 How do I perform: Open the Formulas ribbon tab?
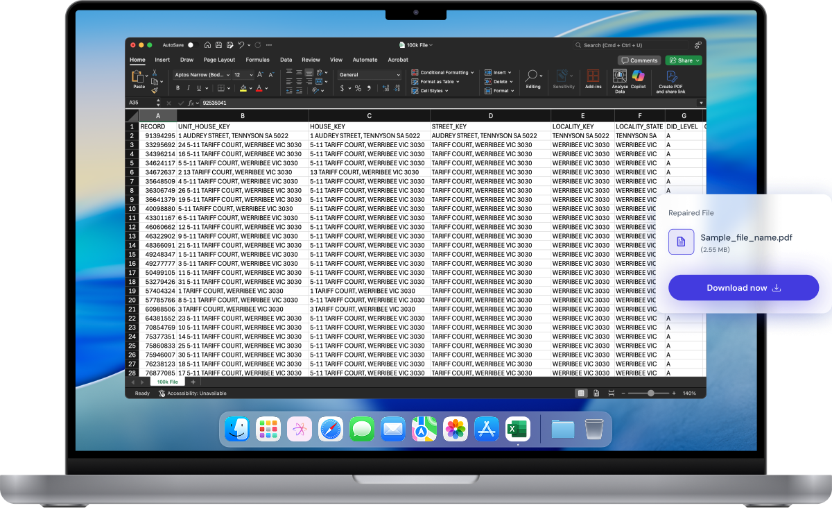click(257, 60)
